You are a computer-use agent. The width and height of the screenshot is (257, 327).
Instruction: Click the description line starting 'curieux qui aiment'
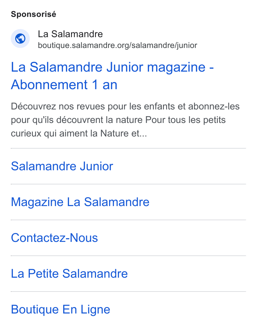tap(79, 133)
